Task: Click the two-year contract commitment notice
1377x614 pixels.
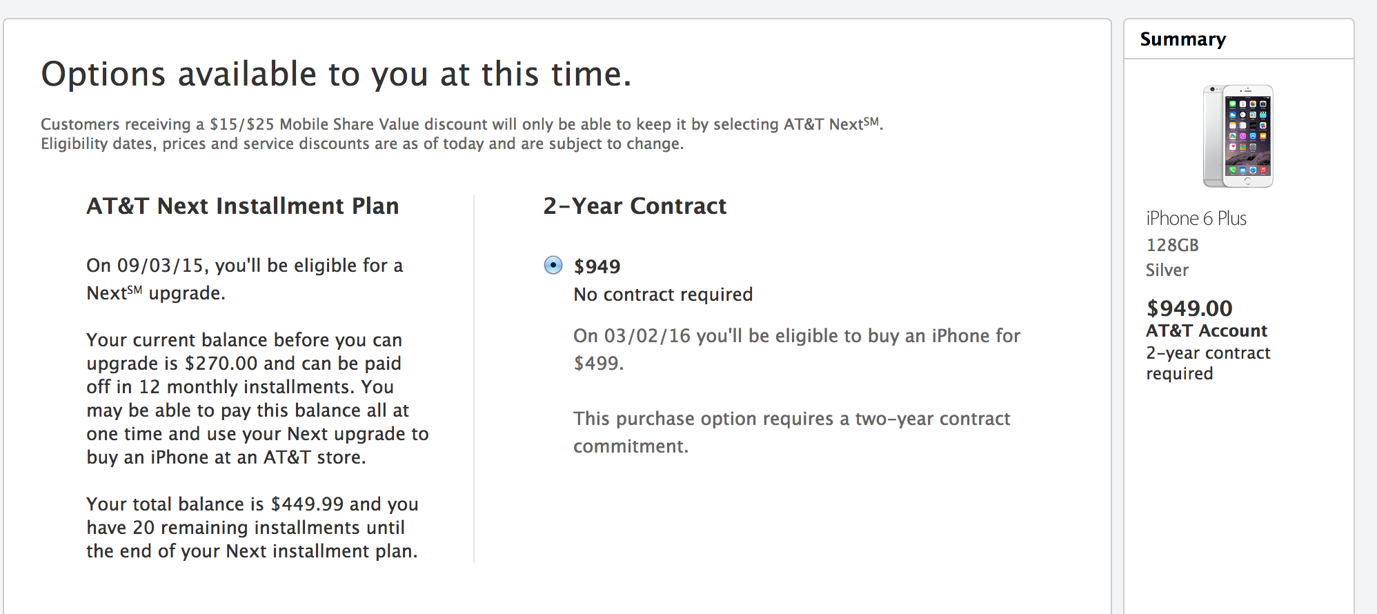Action: pos(791,432)
